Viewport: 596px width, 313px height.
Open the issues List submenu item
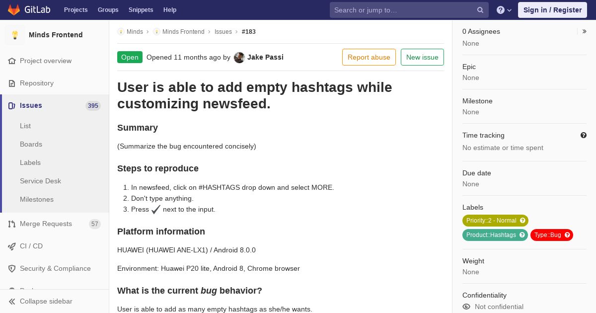(x=25, y=126)
